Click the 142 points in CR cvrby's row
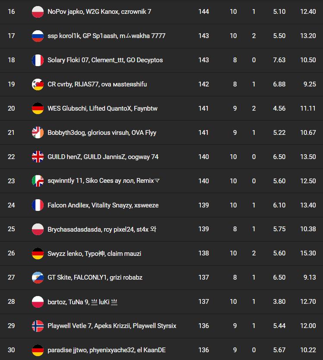This screenshot has height=360, width=323. tap(203, 84)
